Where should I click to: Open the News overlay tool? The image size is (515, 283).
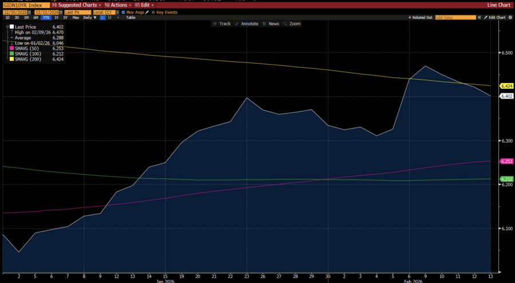pyautogui.click(x=271, y=23)
